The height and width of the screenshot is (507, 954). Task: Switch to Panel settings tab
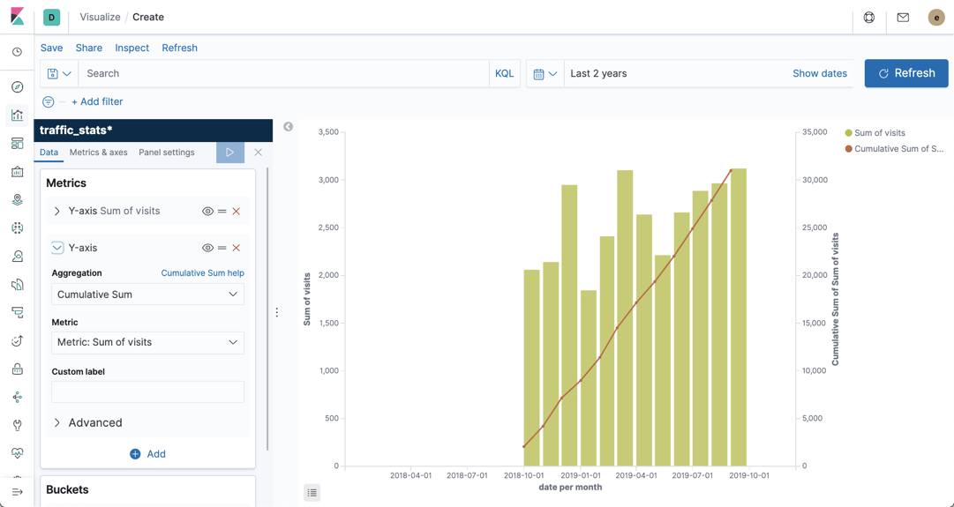(167, 153)
